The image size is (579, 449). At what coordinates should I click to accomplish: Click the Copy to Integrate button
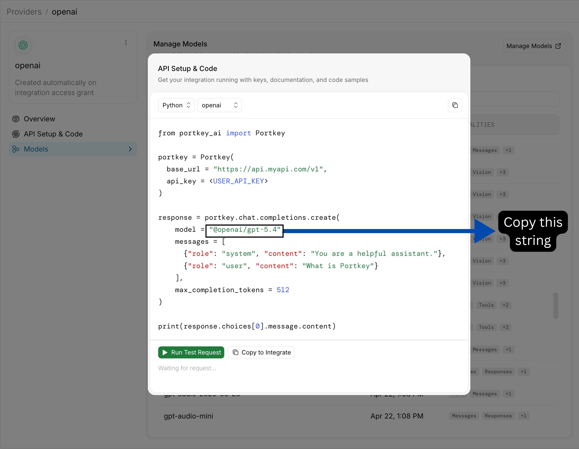[261, 352]
